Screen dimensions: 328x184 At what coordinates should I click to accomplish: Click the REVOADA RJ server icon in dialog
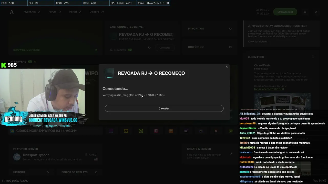click(x=109, y=73)
